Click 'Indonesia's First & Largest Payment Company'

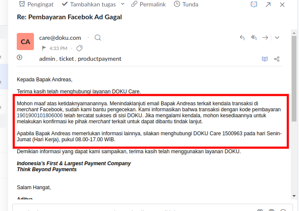point(74,163)
